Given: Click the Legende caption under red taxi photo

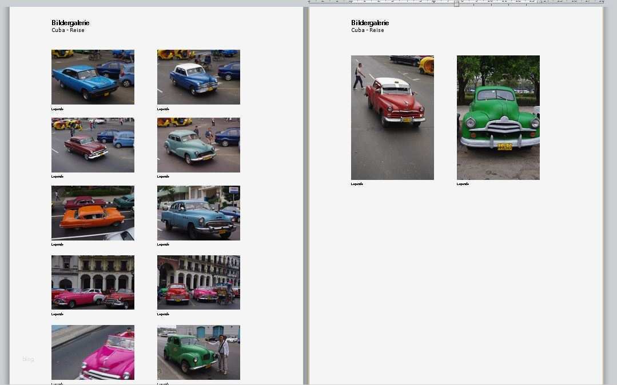Looking at the screenshot, I should (x=357, y=184).
